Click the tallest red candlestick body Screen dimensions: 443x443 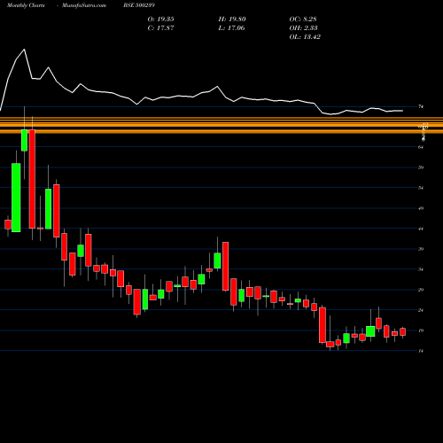(32, 179)
